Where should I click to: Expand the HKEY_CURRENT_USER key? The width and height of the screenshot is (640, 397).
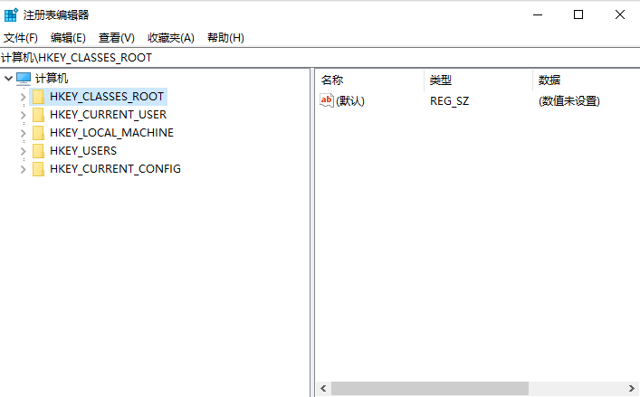(24, 115)
